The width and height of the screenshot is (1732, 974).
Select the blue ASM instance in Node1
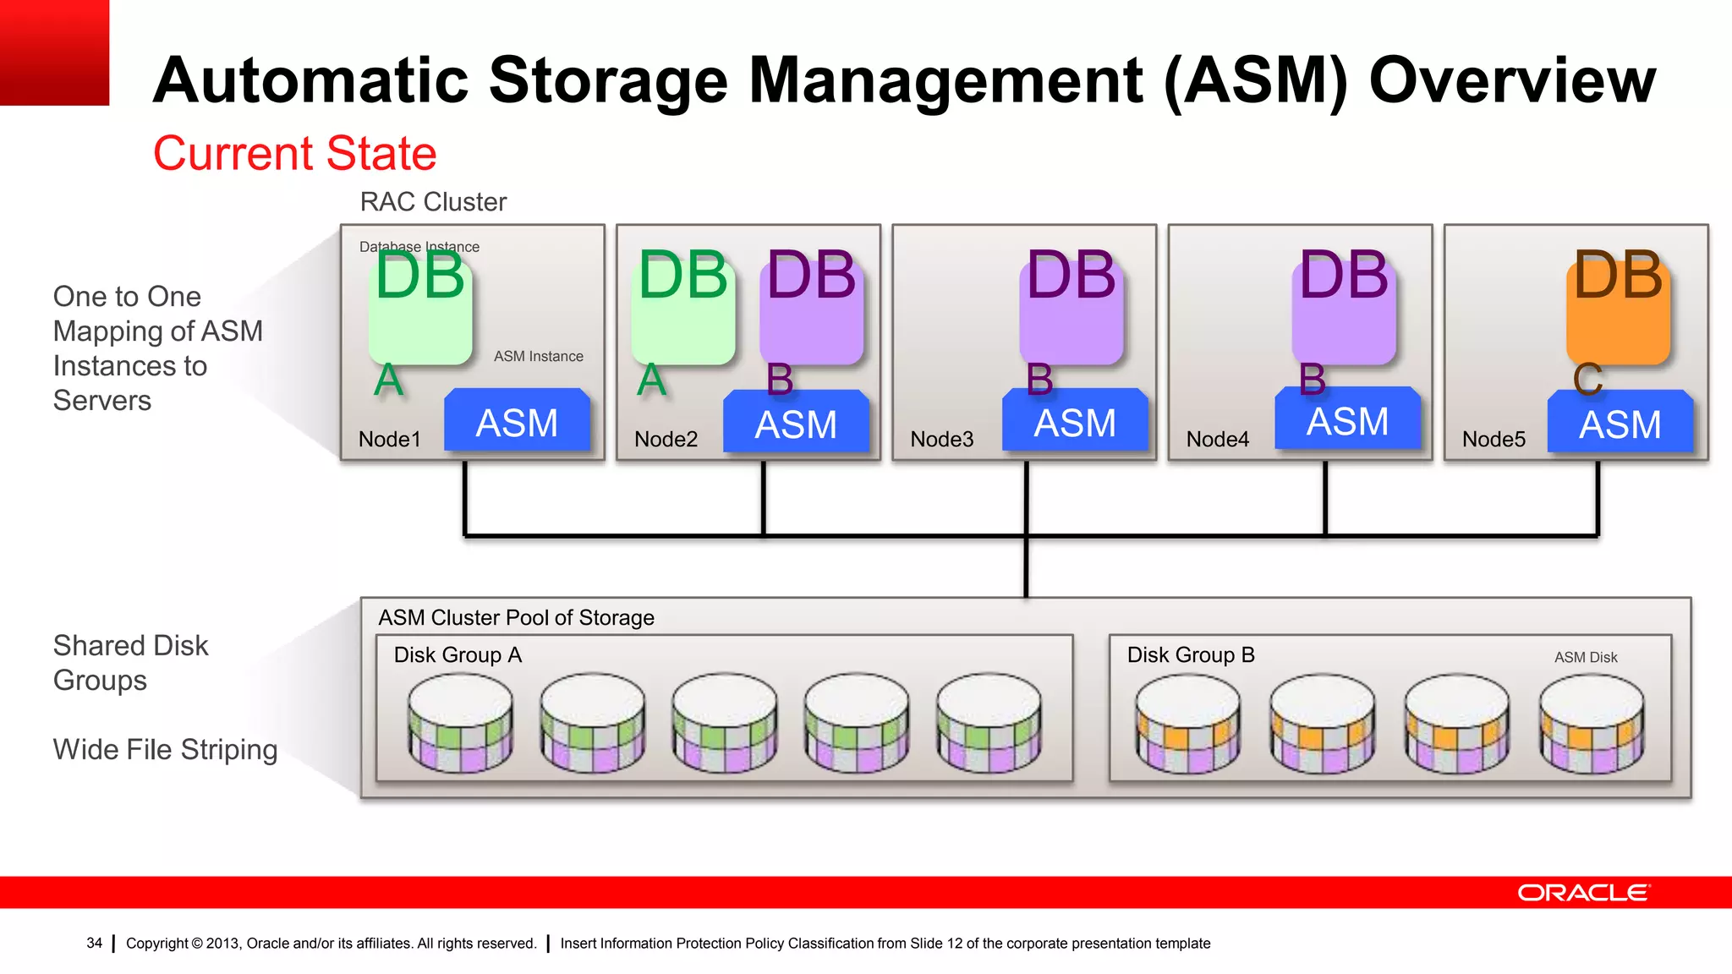click(x=517, y=419)
